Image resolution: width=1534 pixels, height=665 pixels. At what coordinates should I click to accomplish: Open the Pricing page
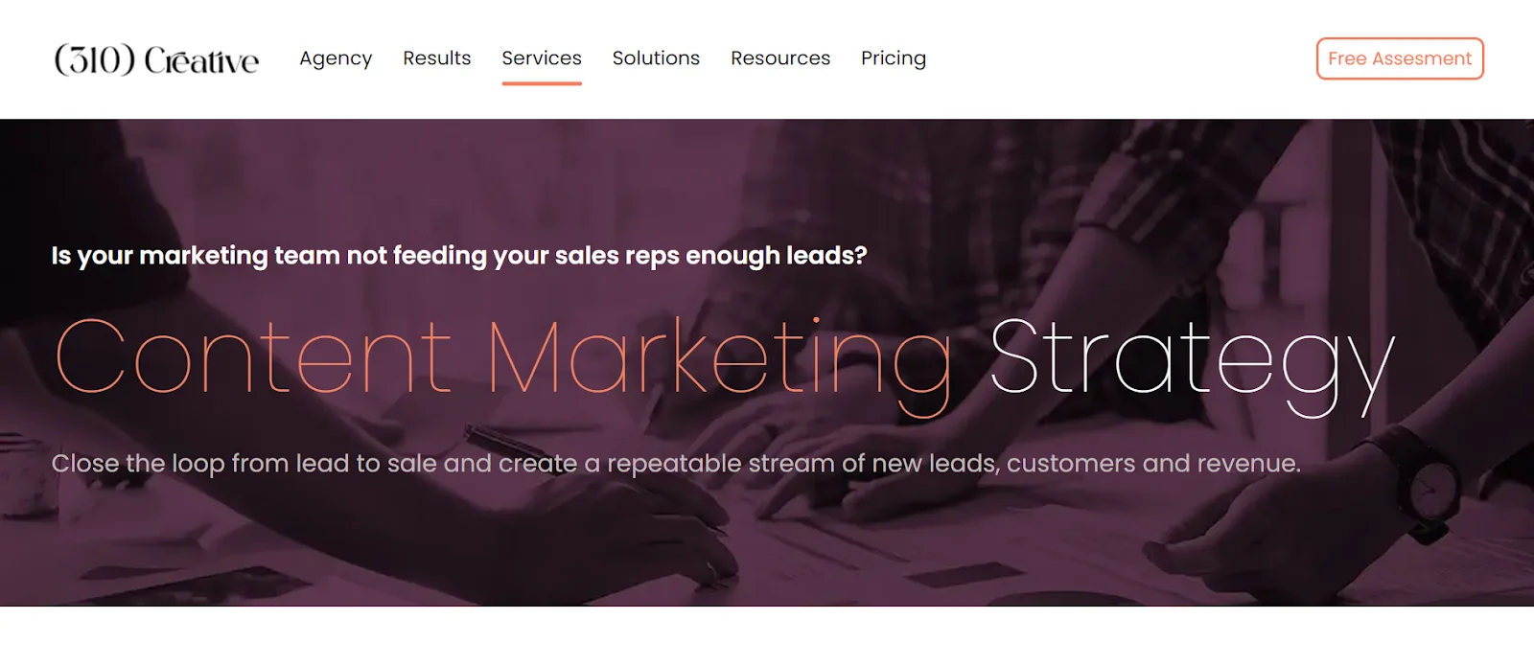[894, 58]
